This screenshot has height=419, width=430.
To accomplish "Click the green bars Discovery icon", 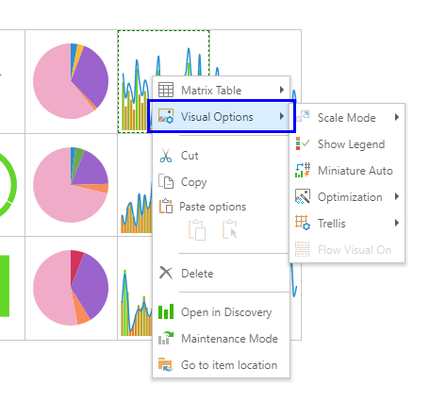I will click(166, 311).
